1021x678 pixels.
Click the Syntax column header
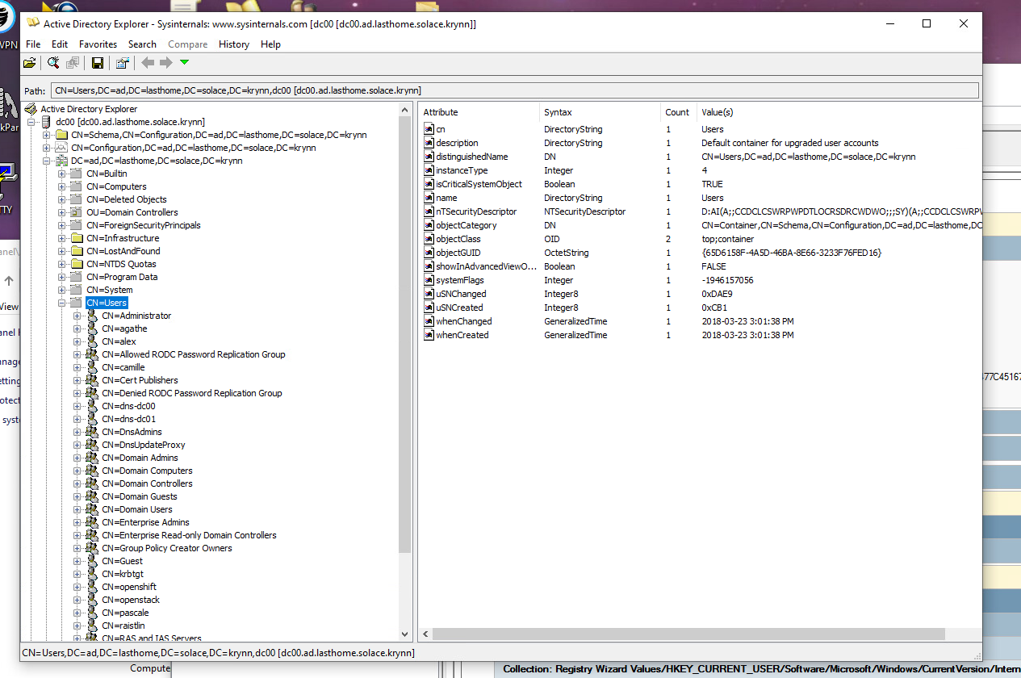point(558,112)
